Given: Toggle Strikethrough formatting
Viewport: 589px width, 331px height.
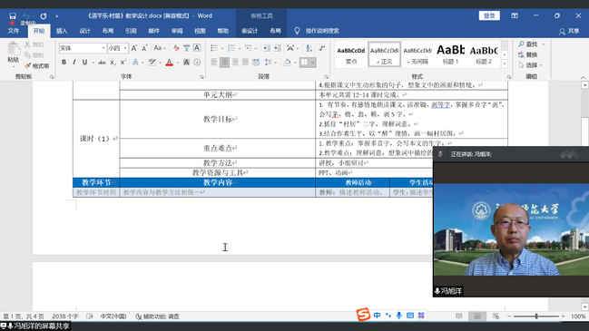Looking at the screenshot, I should click(x=102, y=63).
